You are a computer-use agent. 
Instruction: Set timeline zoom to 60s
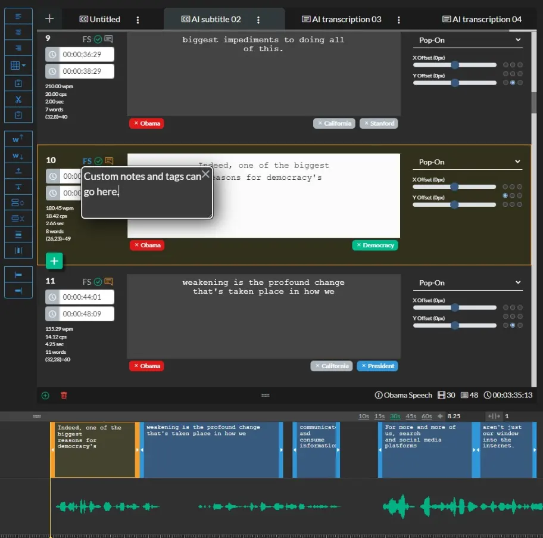click(426, 416)
